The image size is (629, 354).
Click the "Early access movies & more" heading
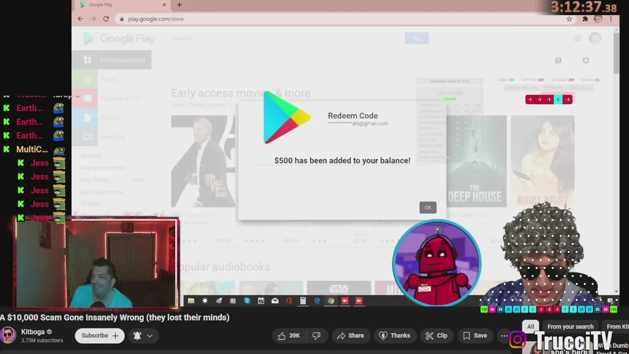click(x=241, y=93)
